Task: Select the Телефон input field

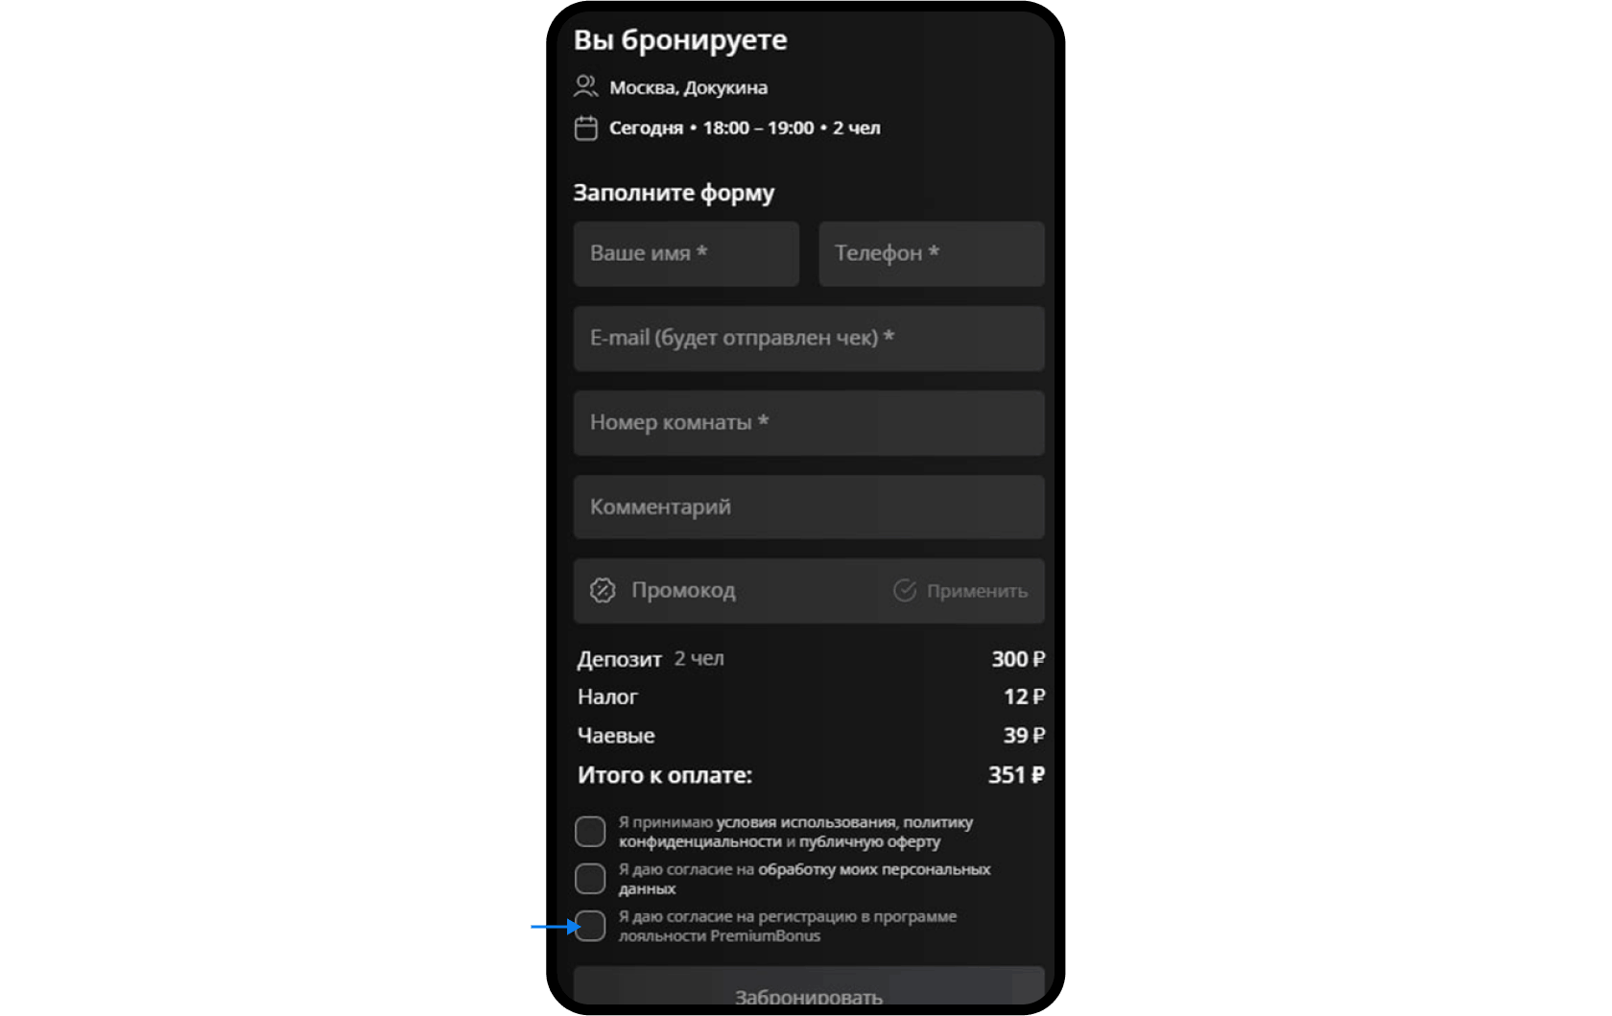Action: [x=930, y=253]
